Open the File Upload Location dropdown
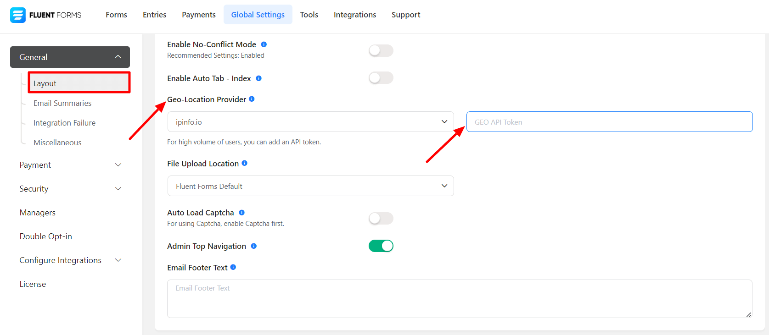This screenshot has width=769, height=335. [310, 186]
